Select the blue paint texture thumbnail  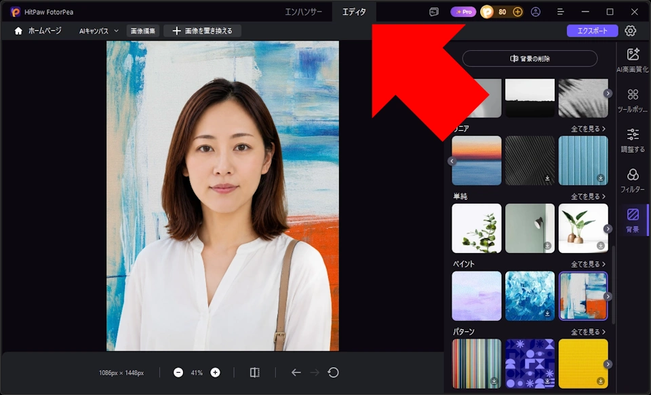pos(530,296)
